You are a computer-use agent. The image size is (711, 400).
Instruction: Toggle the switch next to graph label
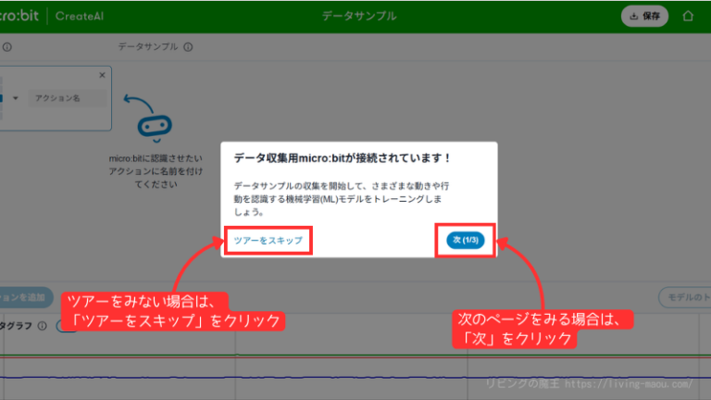67,326
